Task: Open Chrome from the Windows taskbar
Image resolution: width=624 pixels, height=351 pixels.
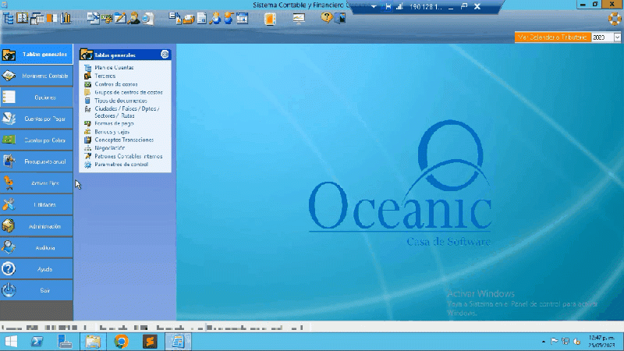Action: click(121, 342)
